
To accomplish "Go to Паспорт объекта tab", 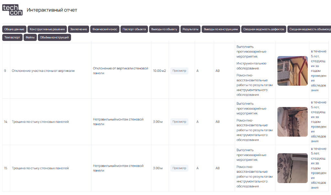I will click(134, 29).
